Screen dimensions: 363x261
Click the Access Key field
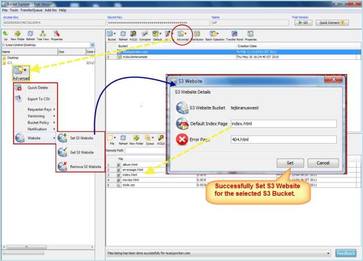pos(54,23)
